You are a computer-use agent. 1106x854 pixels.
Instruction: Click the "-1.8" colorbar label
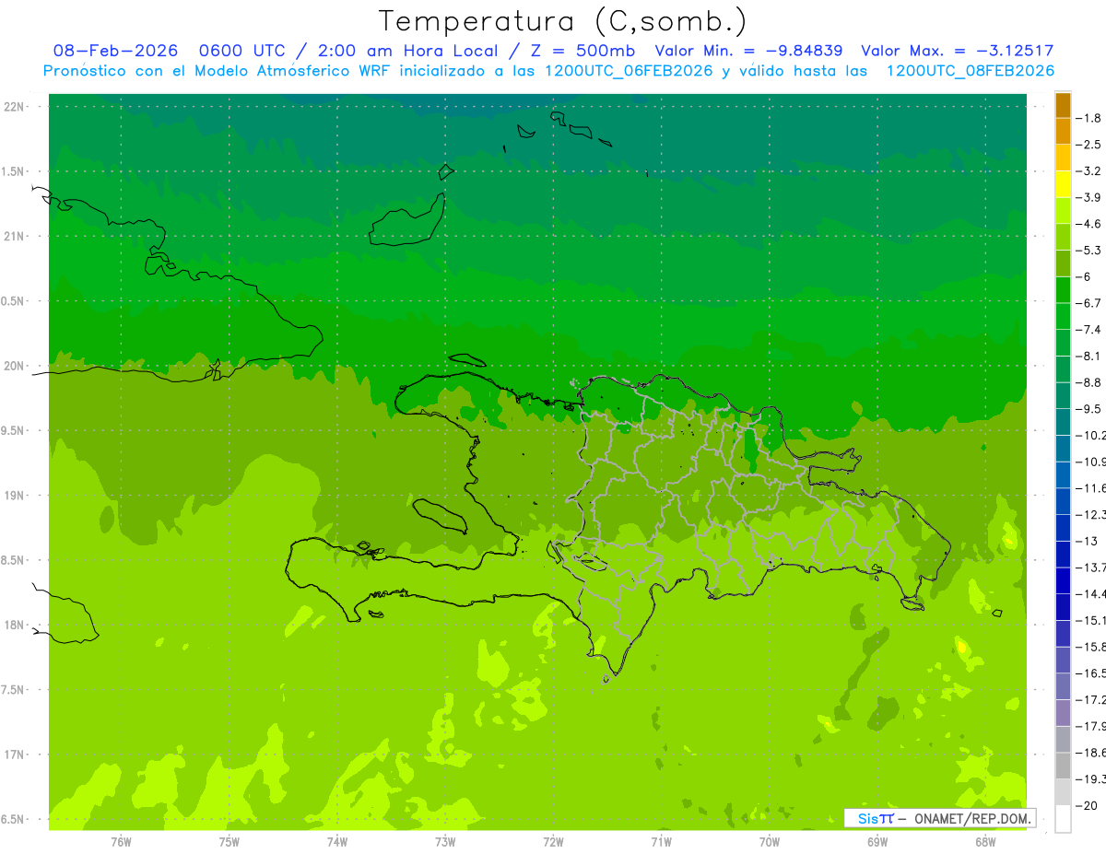tap(1088, 118)
